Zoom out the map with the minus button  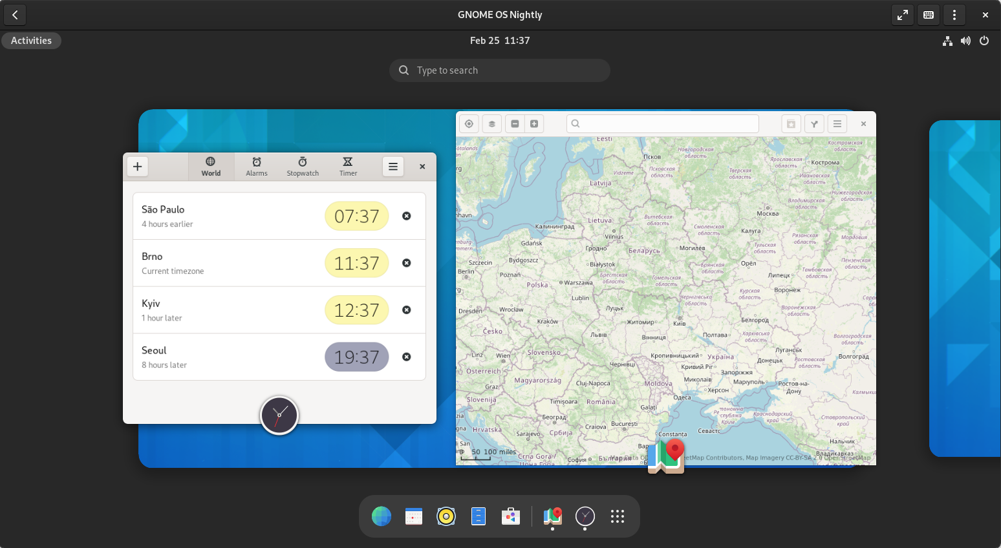[515, 124]
